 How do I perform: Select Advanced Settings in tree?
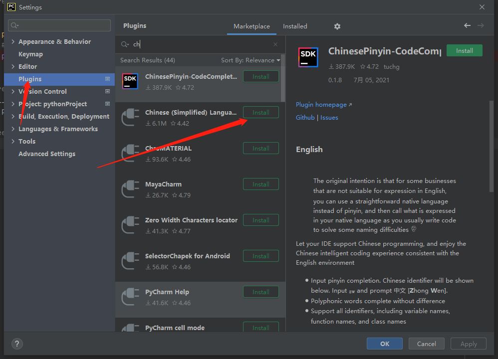47,154
